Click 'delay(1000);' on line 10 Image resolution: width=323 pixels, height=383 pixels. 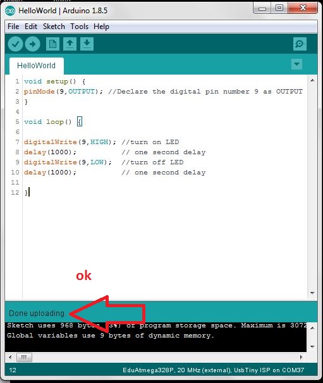pyautogui.click(x=50, y=173)
